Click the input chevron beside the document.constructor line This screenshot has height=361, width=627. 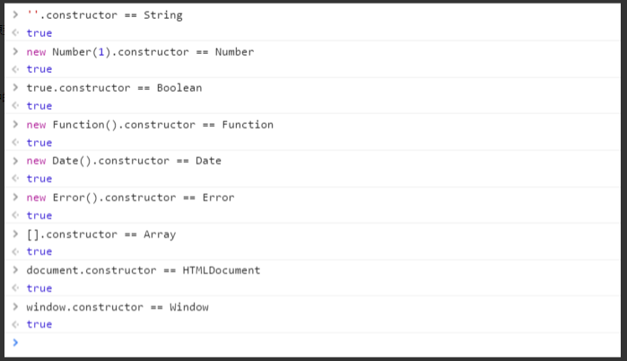coord(14,270)
